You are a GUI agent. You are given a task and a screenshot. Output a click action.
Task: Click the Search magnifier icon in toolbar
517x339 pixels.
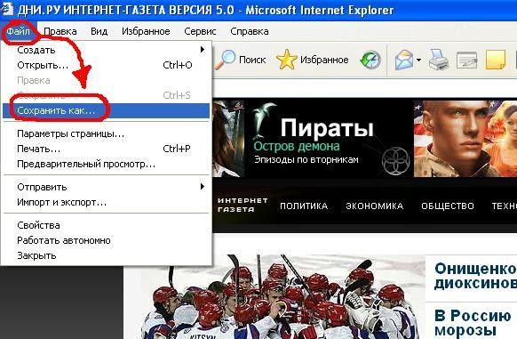(226, 60)
